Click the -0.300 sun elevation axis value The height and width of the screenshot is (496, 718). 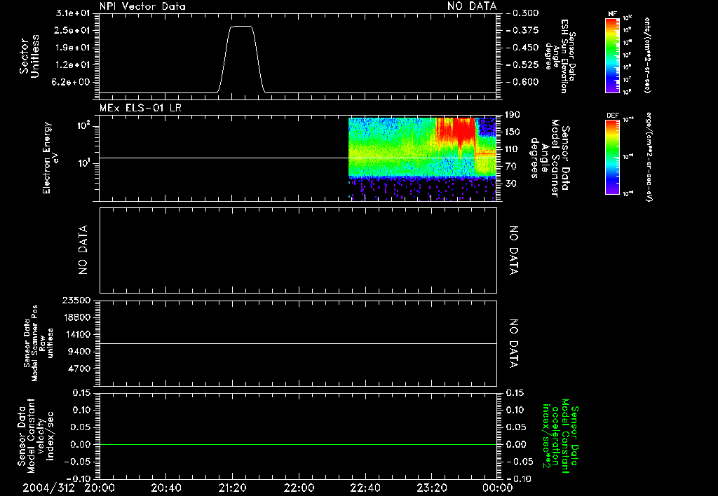[x=522, y=13]
